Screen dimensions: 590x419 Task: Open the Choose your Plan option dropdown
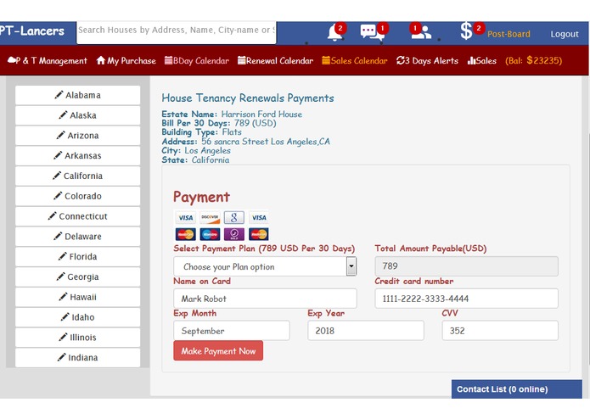coord(265,266)
